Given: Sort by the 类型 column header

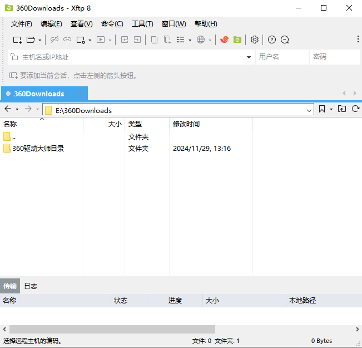Looking at the screenshot, I should coord(147,124).
